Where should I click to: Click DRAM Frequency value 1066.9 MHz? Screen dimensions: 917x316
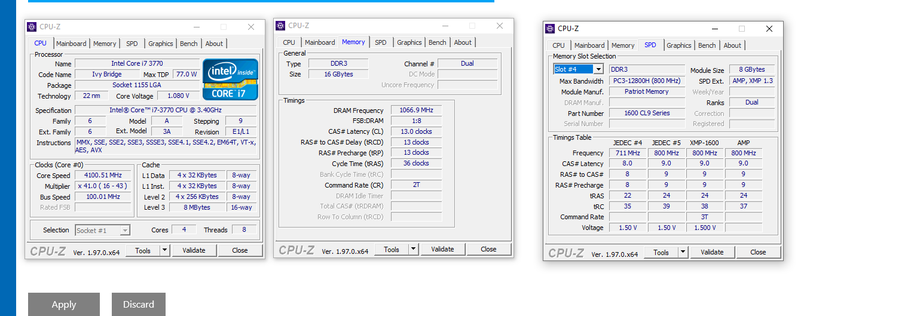pyautogui.click(x=417, y=110)
